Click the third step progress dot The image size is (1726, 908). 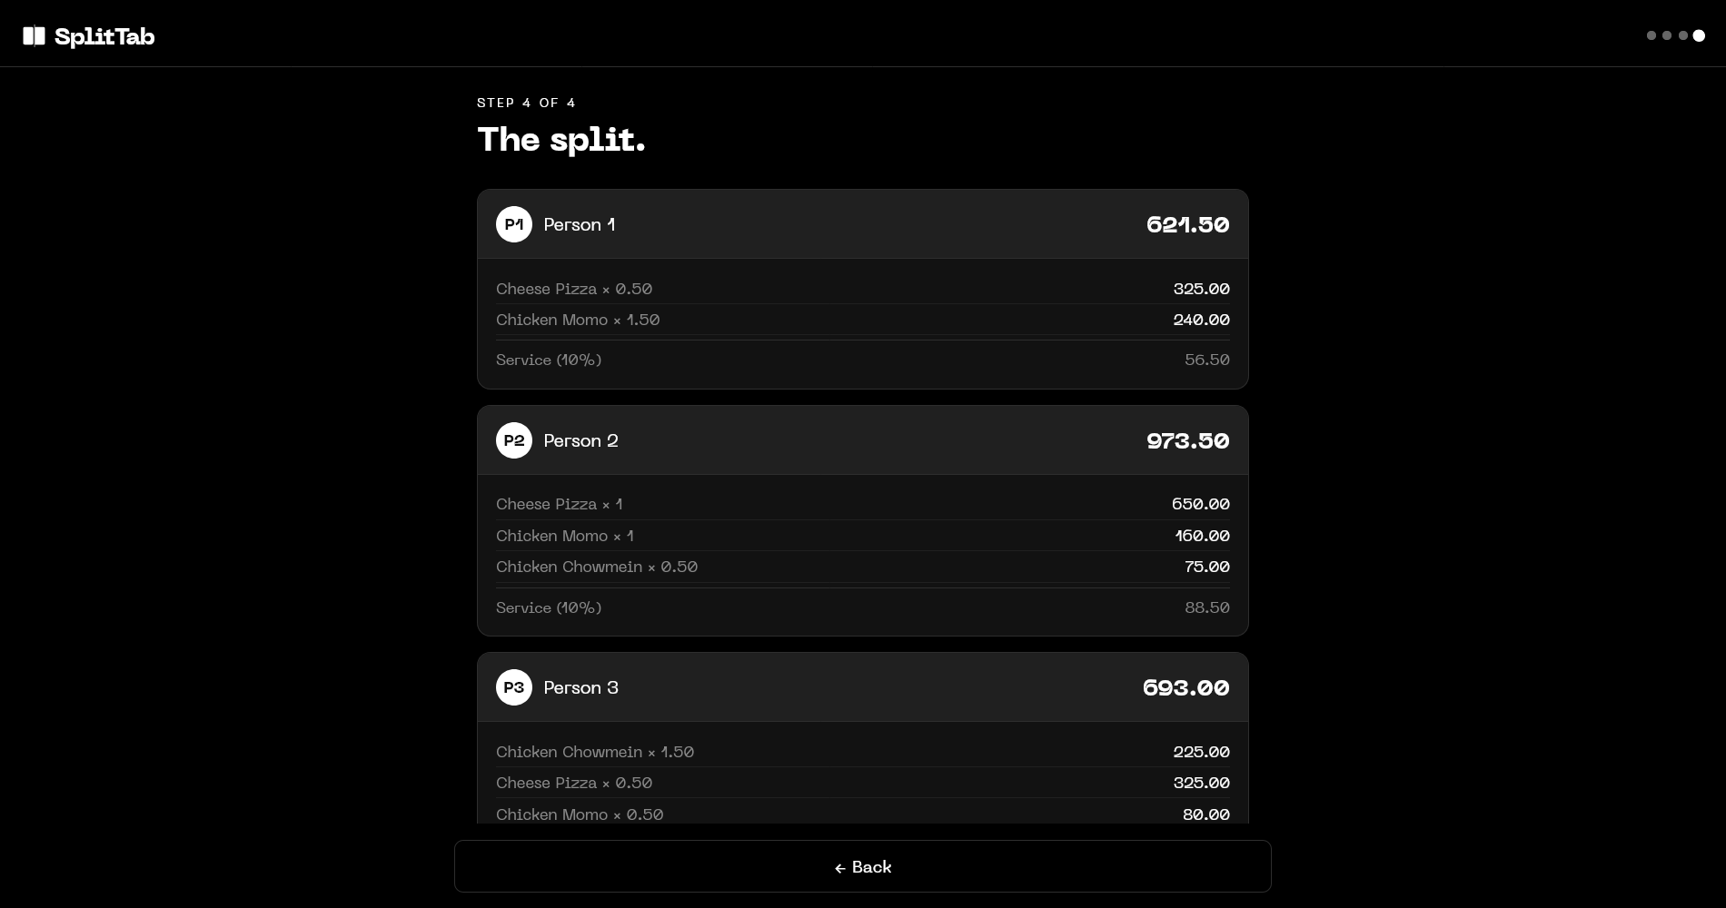tap(1682, 35)
